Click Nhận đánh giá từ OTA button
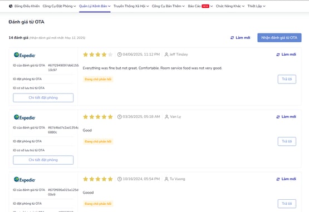Image resolution: width=309 pixels, height=212 pixels. tap(279, 38)
